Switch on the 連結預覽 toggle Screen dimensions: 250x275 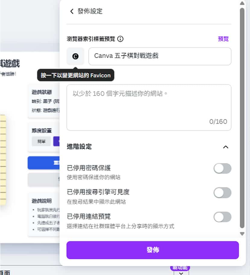[x=222, y=217]
